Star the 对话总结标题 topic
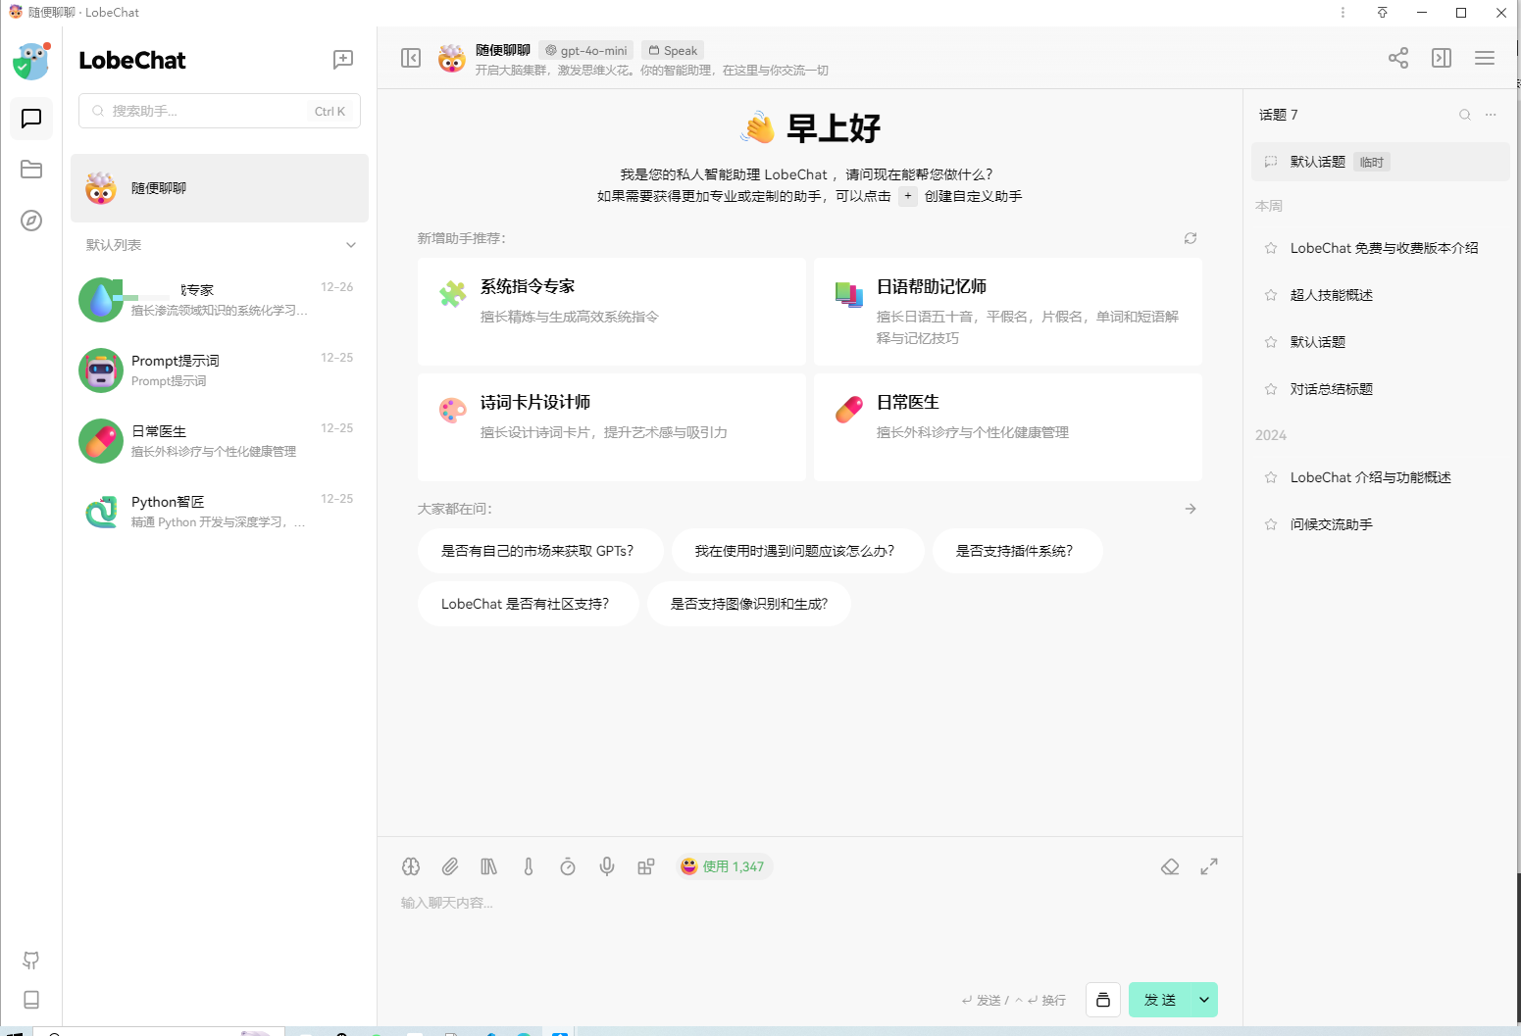 tap(1271, 389)
